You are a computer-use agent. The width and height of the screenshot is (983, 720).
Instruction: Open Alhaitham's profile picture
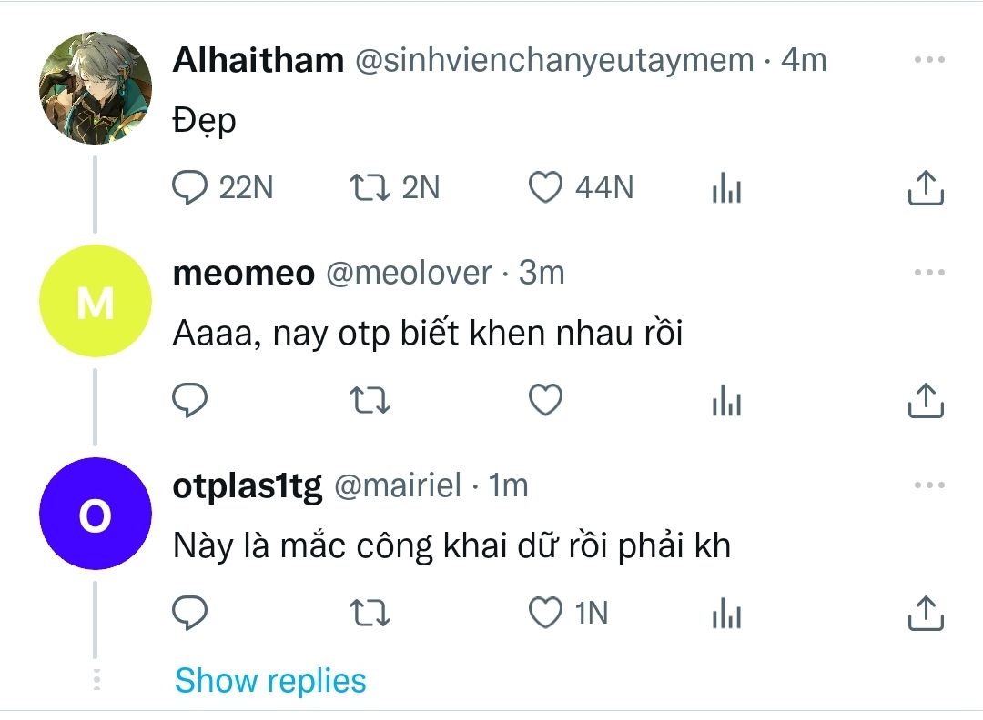click(x=95, y=88)
